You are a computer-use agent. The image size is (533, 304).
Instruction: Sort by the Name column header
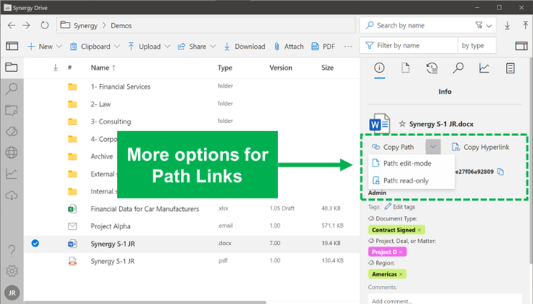coord(100,68)
